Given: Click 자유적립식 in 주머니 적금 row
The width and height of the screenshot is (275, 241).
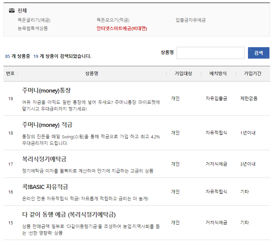Looking at the screenshot, I should 216,133.
